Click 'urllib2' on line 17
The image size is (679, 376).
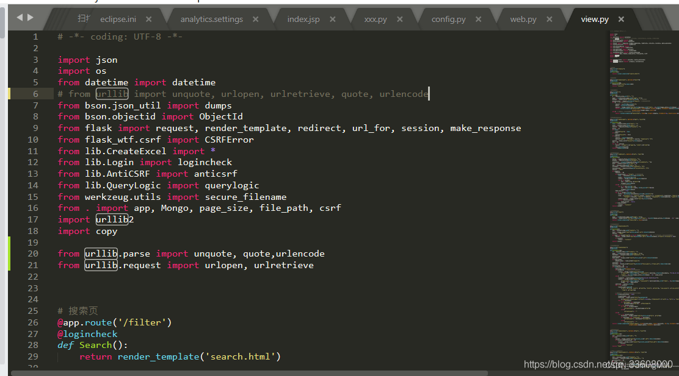(x=115, y=219)
